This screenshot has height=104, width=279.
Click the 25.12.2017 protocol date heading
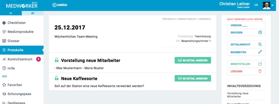70,27
